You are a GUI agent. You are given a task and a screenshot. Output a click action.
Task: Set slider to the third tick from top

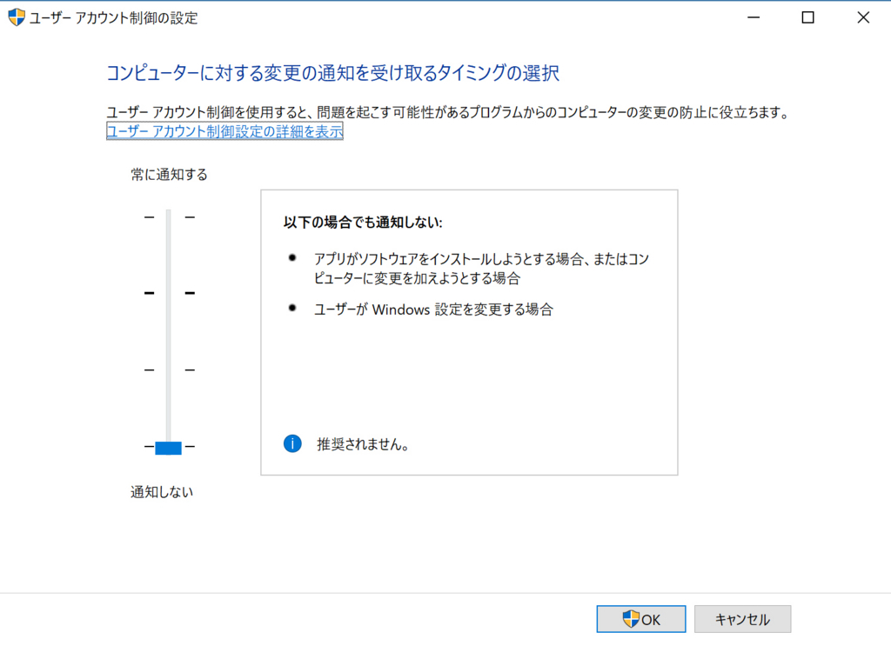(x=169, y=370)
